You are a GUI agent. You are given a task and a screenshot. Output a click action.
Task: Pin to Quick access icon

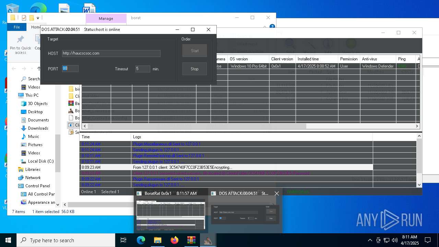click(20, 45)
